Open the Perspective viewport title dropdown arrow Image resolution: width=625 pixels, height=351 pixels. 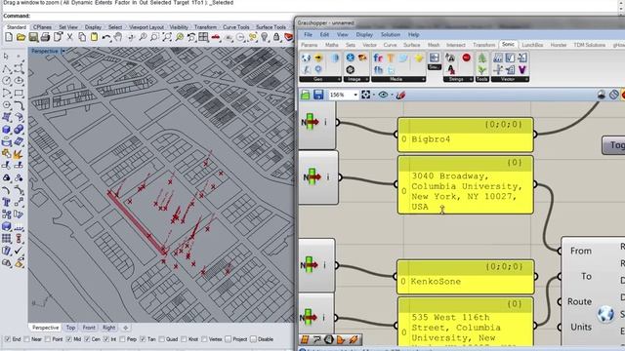[x=63, y=51]
